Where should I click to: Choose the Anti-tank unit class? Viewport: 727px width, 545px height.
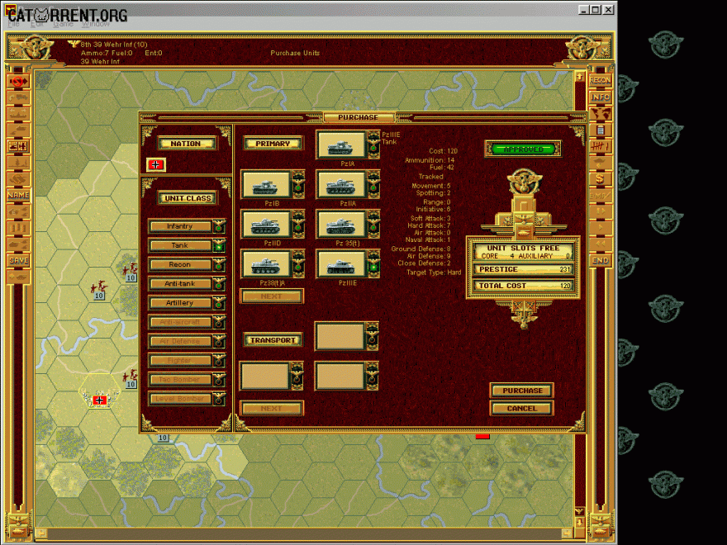pyautogui.click(x=180, y=284)
